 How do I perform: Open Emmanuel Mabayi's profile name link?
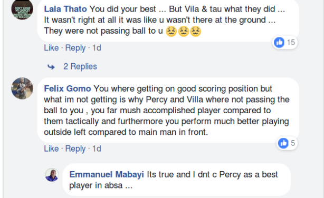107,174
